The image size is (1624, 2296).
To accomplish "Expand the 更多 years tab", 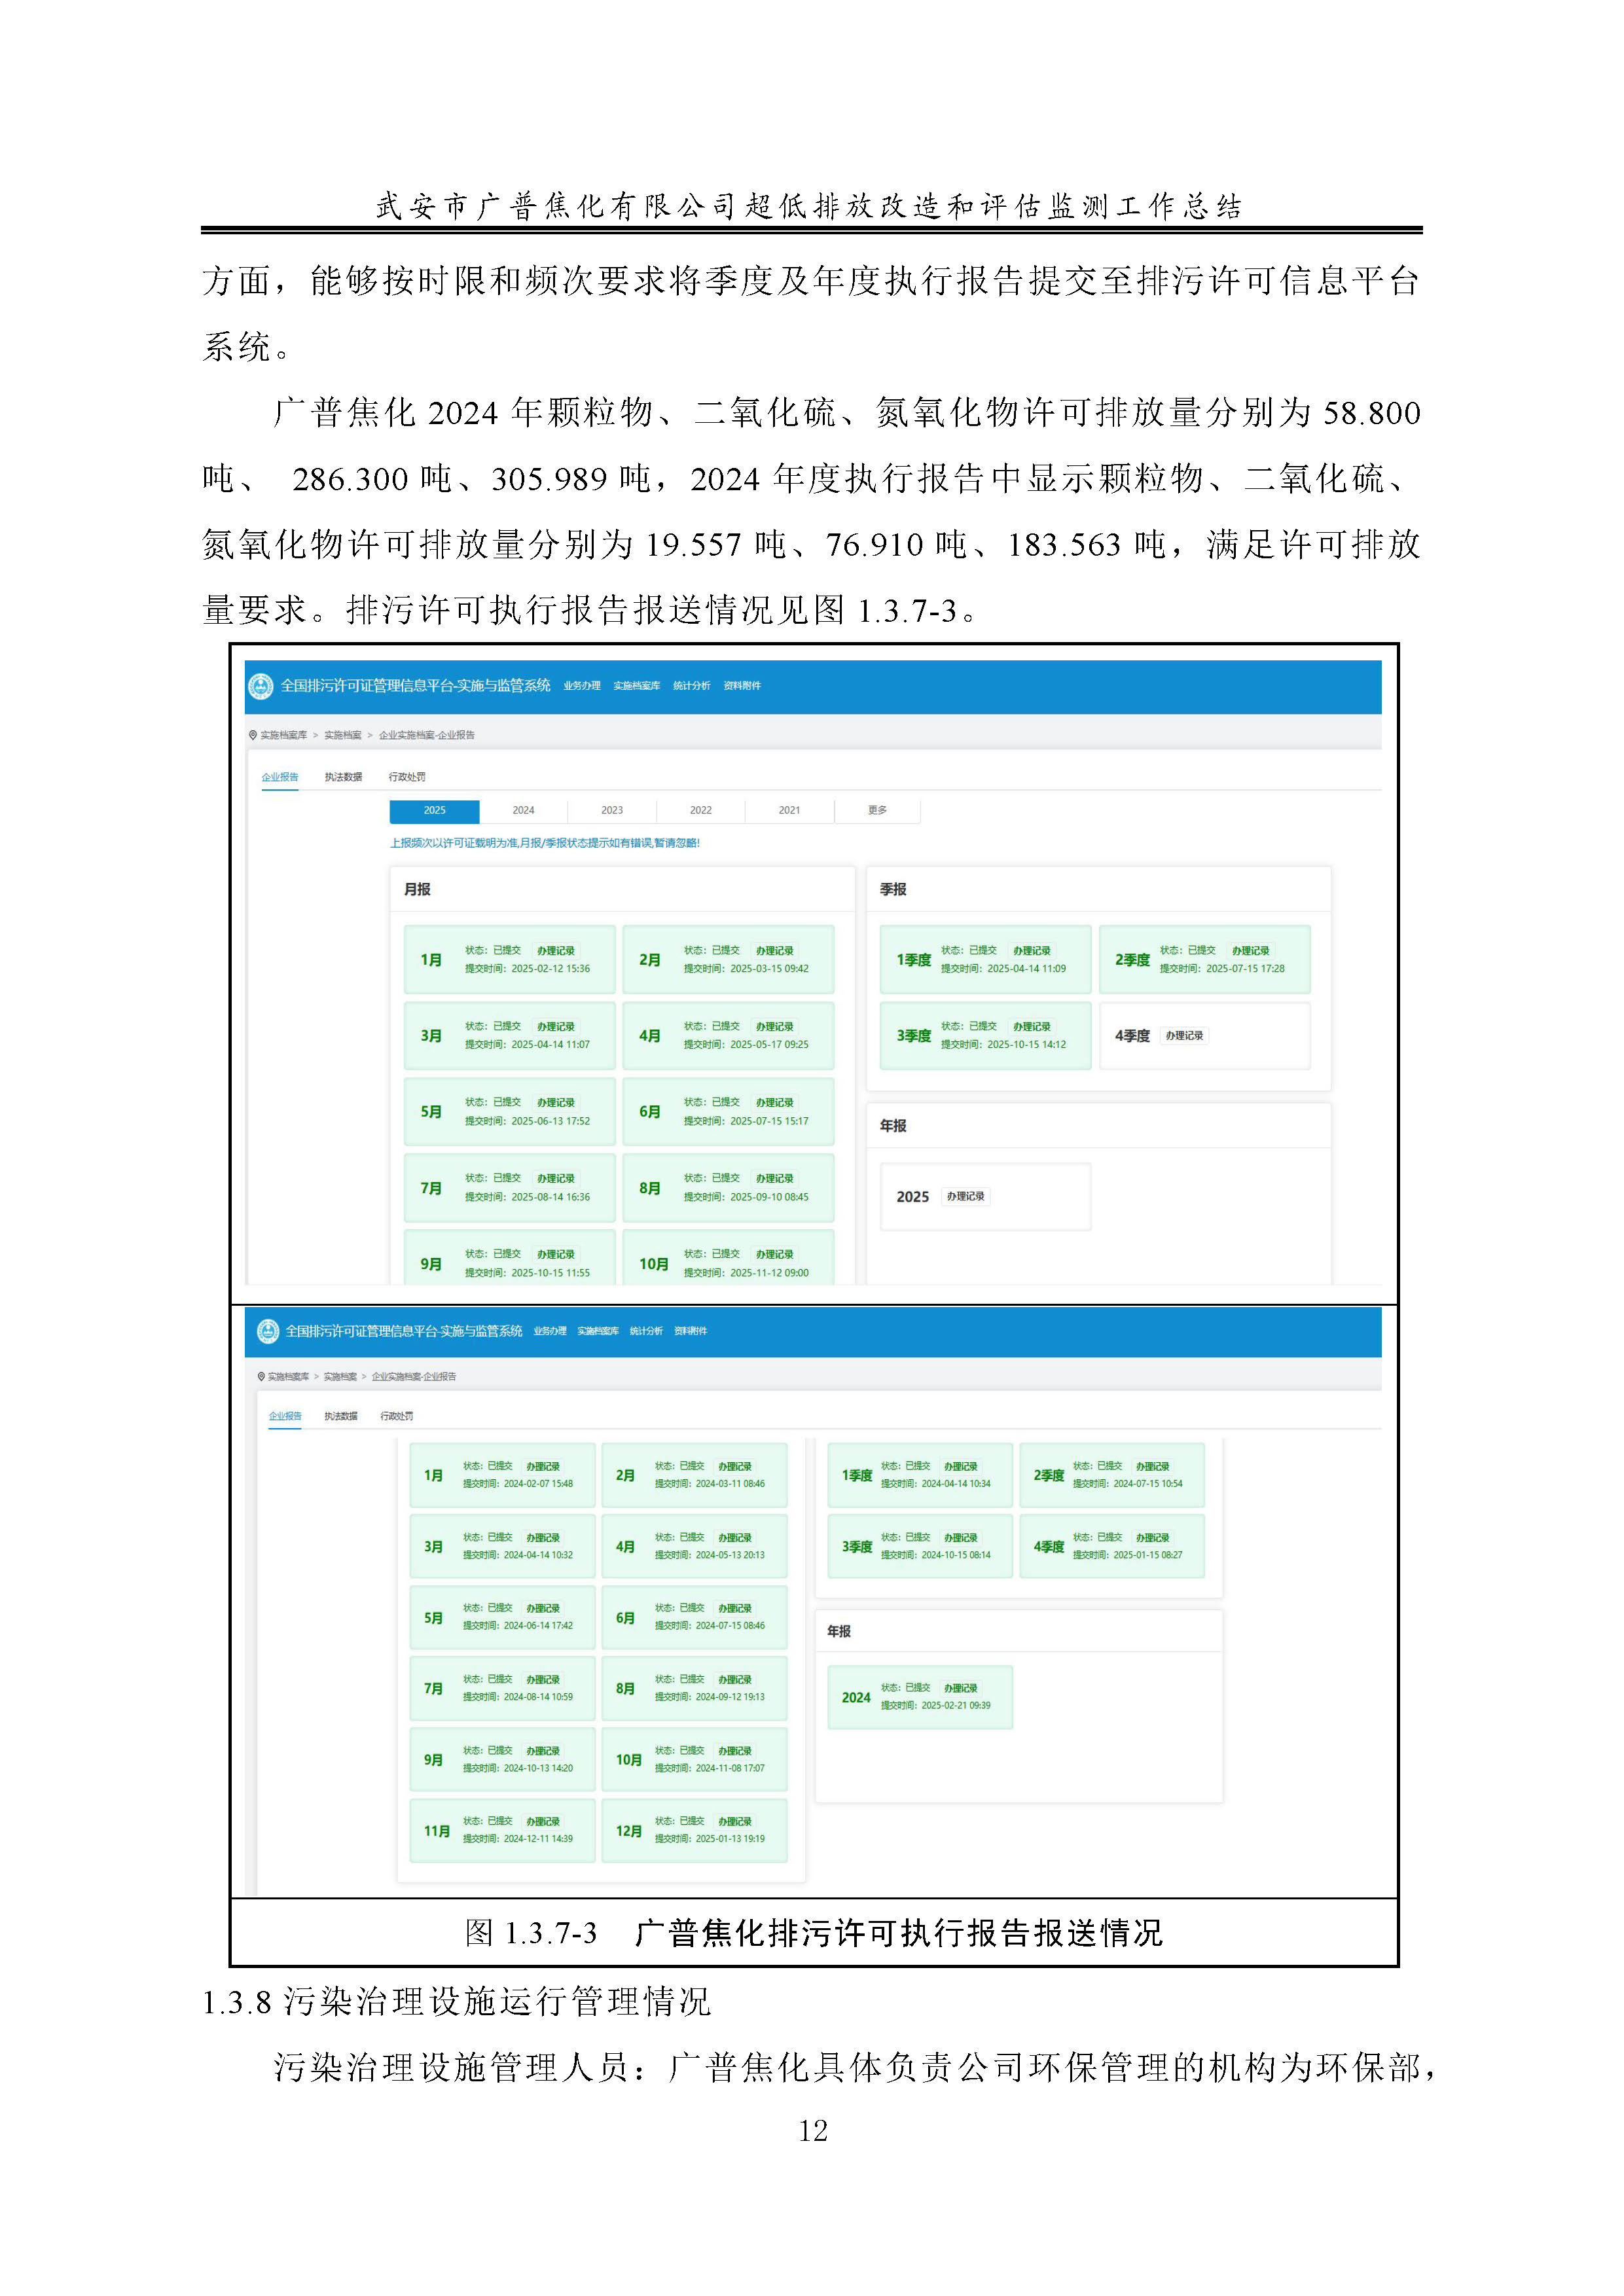I will (x=877, y=811).
